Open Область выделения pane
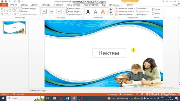The image size is (180, 101). pos(124,15)
